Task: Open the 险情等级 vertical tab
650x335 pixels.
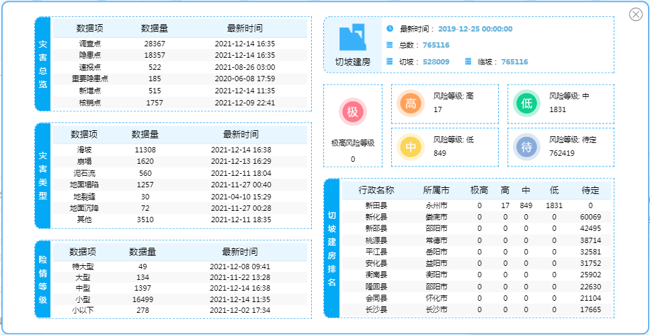Action: pyautogui.click(x=43, y=279)
